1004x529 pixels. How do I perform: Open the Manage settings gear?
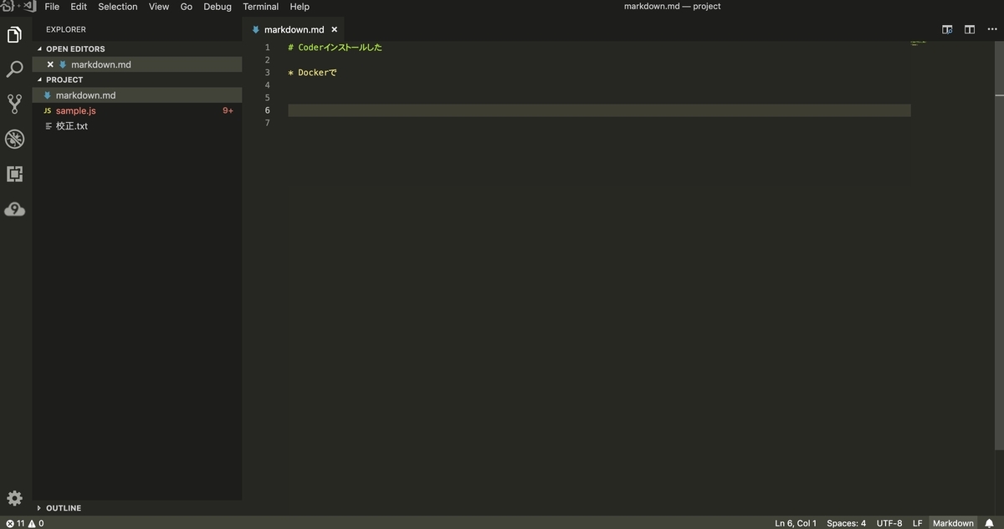point(14,498)
